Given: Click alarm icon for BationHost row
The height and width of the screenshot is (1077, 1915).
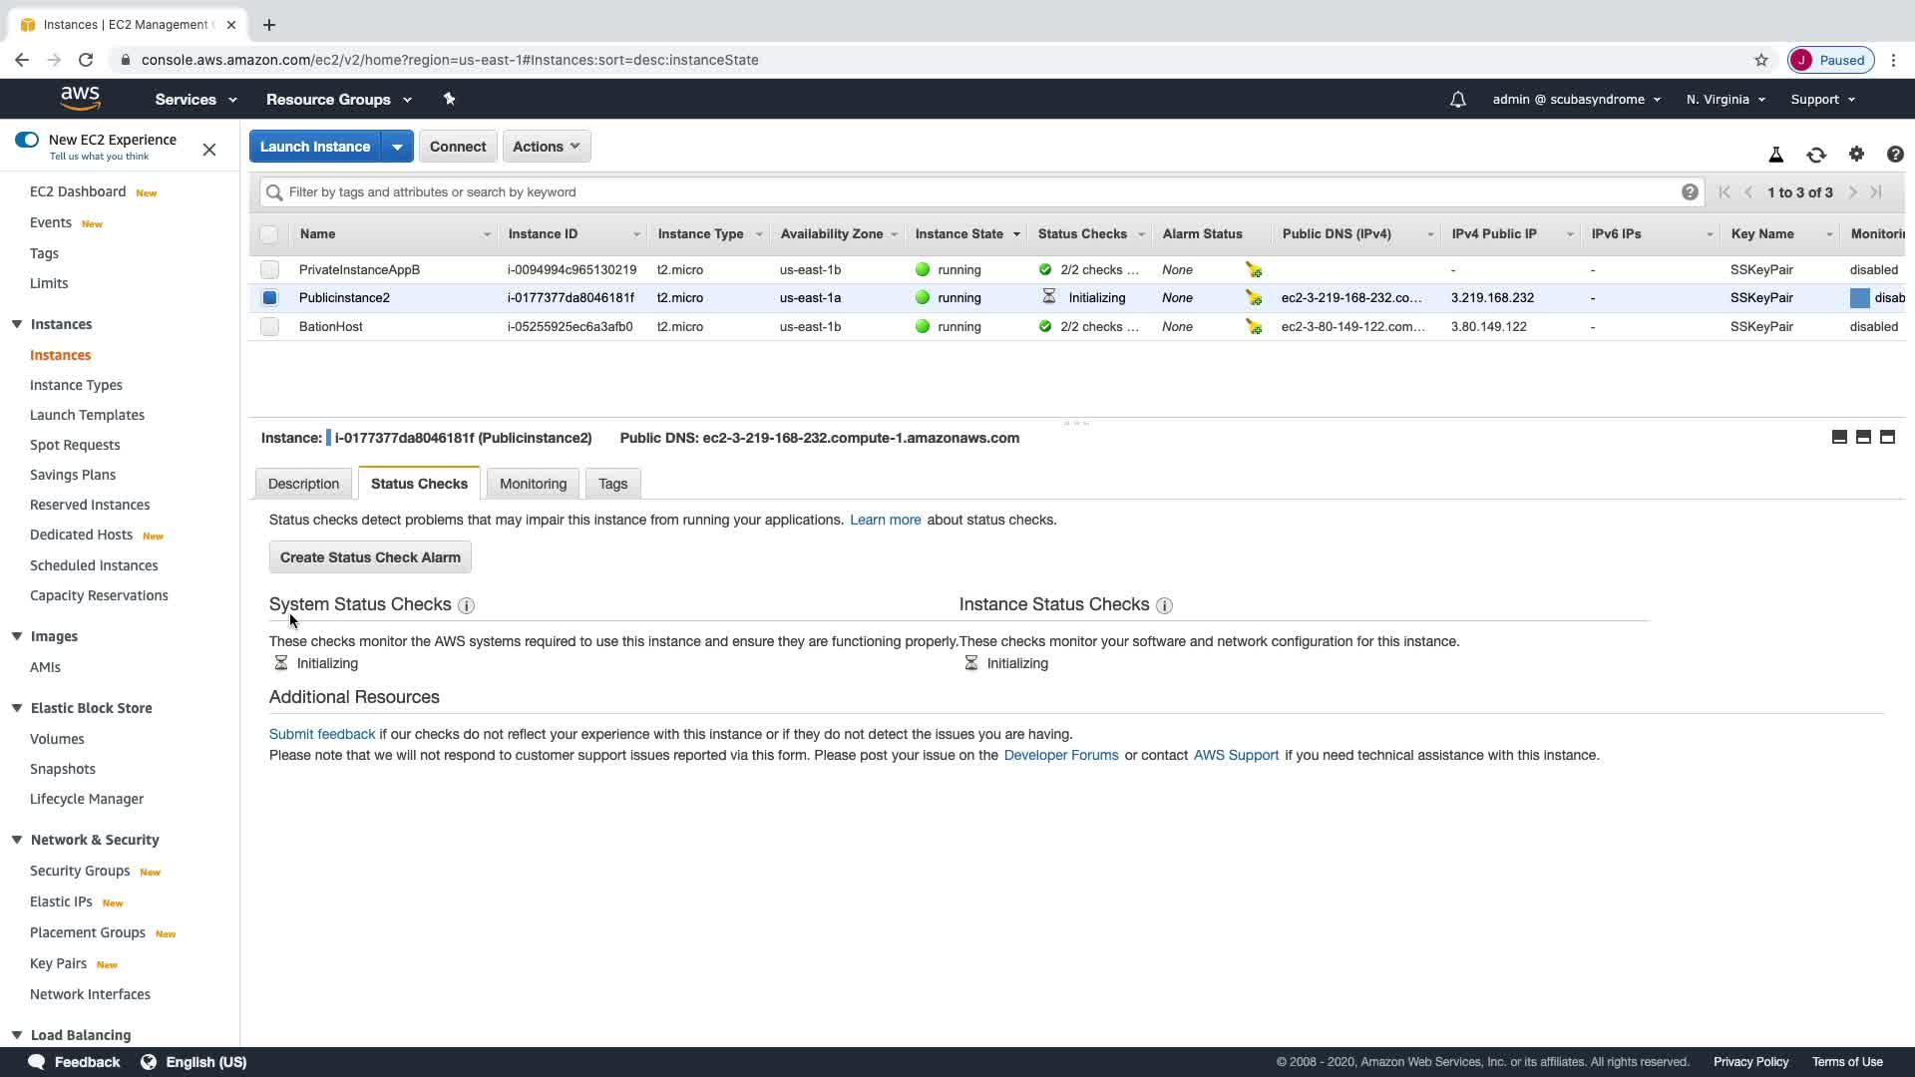Looking at the screenshot, I should tap(1254, 327).
